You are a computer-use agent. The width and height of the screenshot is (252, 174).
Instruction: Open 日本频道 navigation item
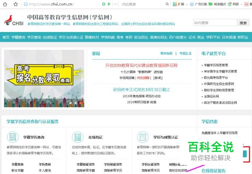229,37
